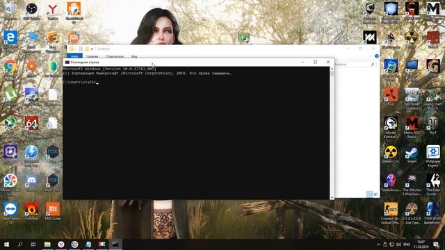Open the Вид ribbon tab in Explorer
The image size is (445, 250).
click(x=134, y=56)
